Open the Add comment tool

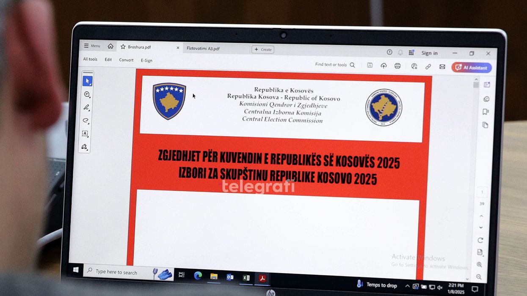(86, 94)
